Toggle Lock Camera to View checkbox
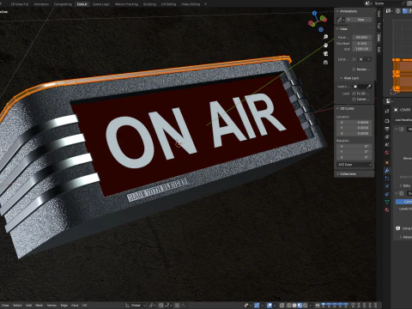The image size is (412, 309). click(x=354, y=99)
